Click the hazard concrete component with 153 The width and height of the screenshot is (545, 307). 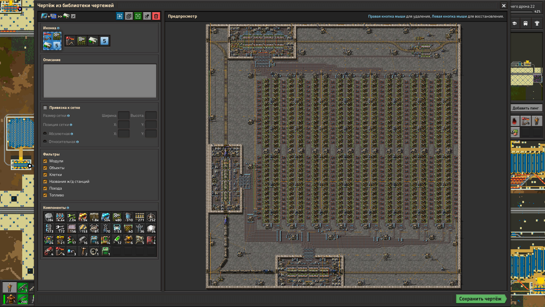tap(83, 229)
